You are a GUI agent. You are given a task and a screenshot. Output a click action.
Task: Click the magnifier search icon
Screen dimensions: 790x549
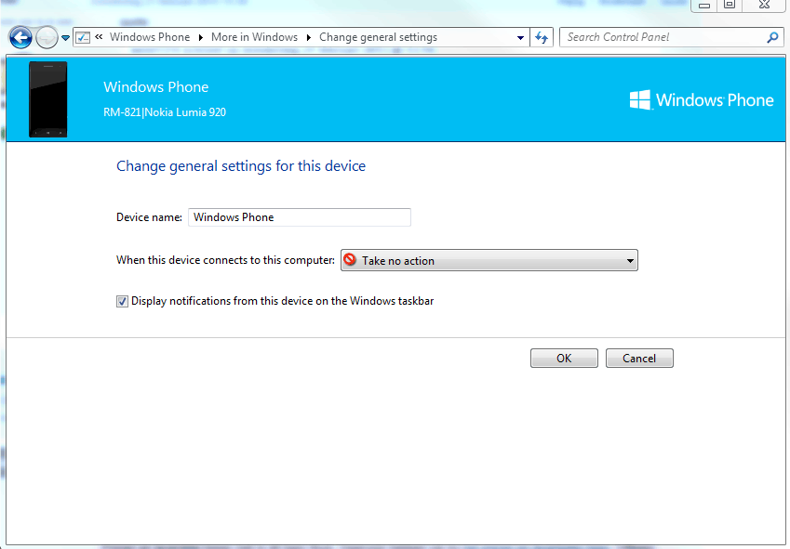(x=773, y=37)
